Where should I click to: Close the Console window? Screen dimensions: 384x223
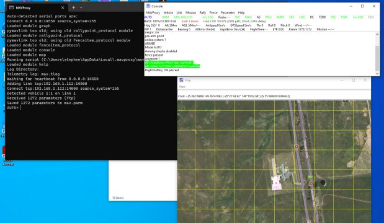click(x=374, y=6)
